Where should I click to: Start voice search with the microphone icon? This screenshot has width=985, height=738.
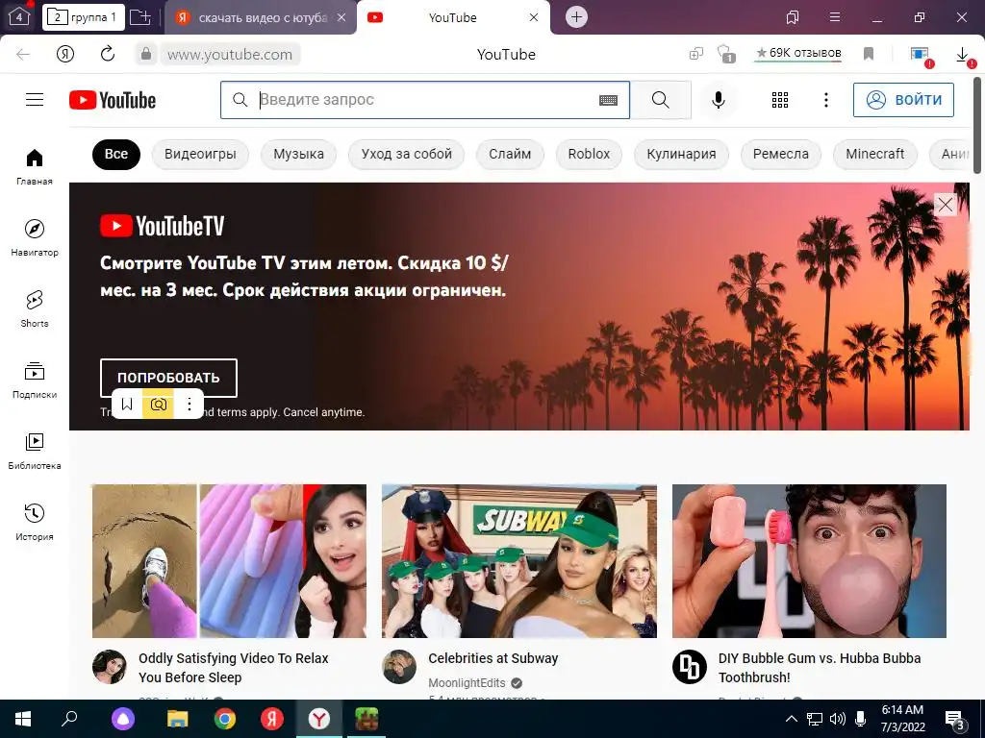[718, 100]
